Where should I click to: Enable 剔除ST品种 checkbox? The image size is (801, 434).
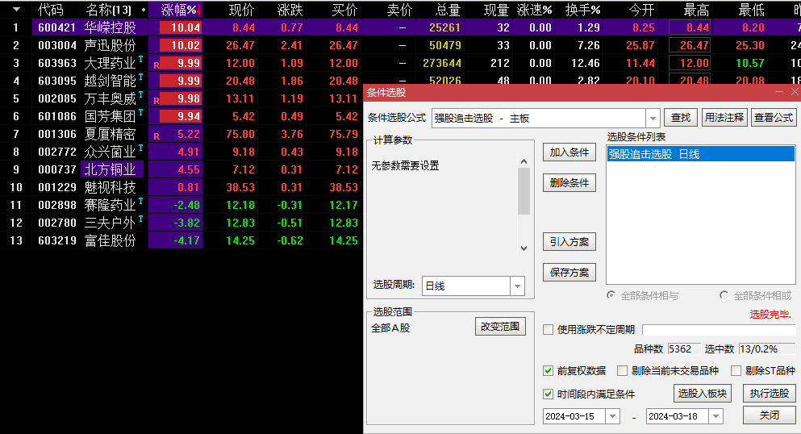click(736, 371)
